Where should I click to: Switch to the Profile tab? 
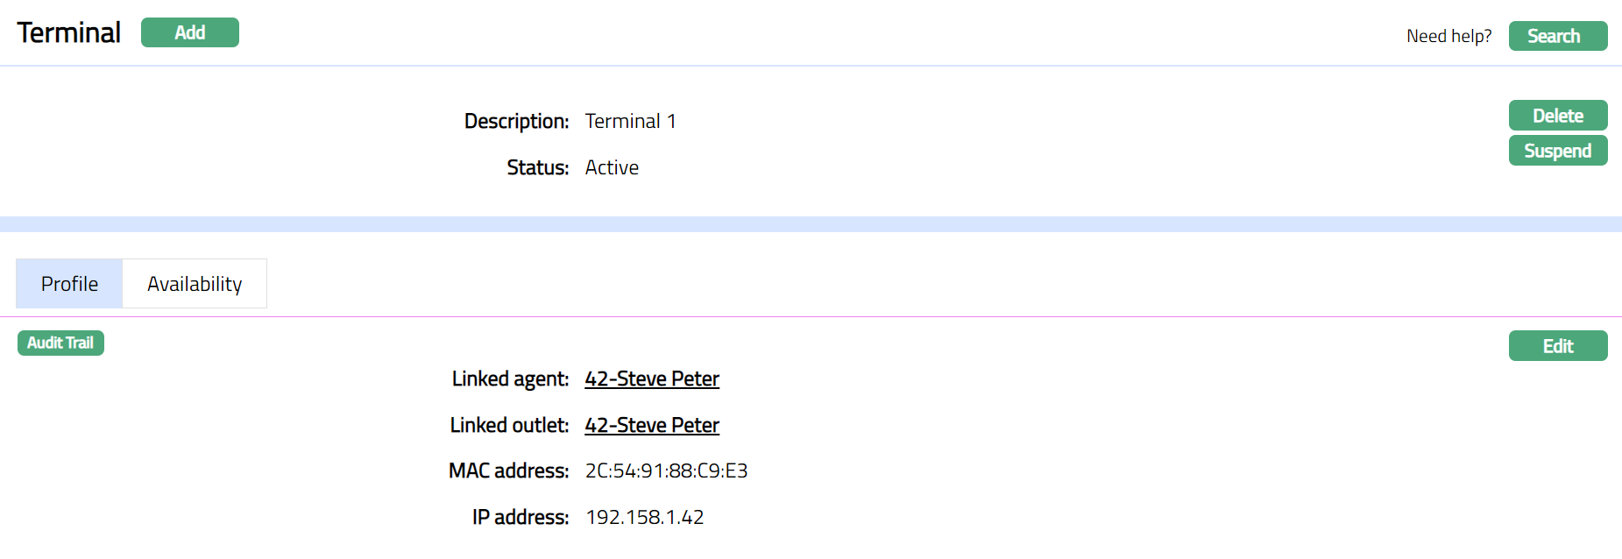pyautogui.click(x=69, y=284)
